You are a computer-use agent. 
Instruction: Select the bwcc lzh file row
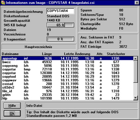[x=67, y=62]
